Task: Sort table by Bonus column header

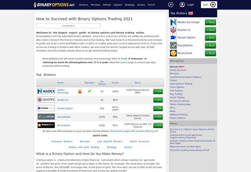Action: (x=138, y=83)
